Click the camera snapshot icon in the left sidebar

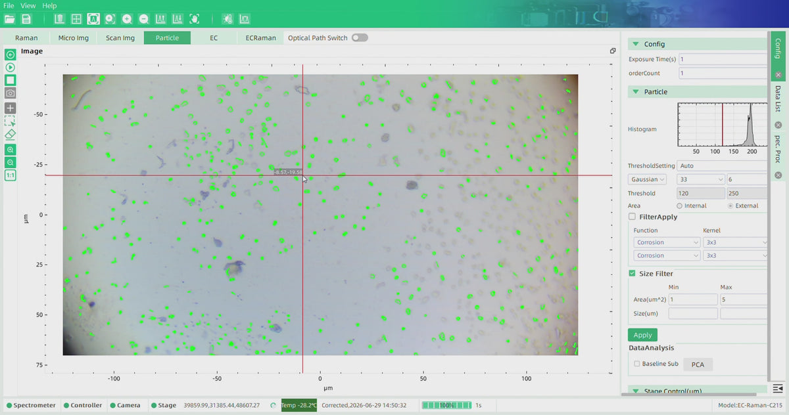pyautogui.click(x=10, y=93)
